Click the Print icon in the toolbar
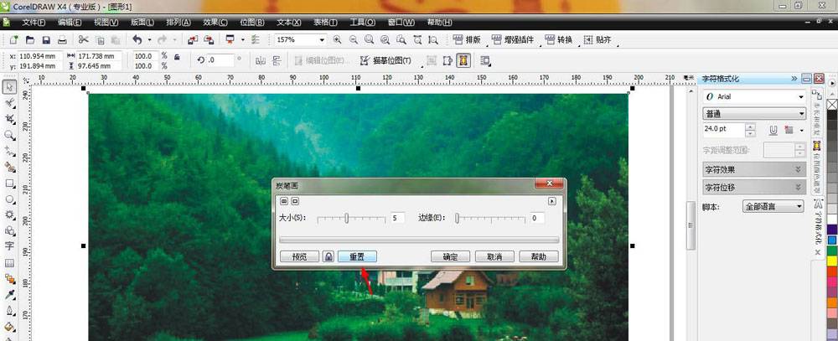Screen dimensions: 838x341 click(x=62, y=39)
